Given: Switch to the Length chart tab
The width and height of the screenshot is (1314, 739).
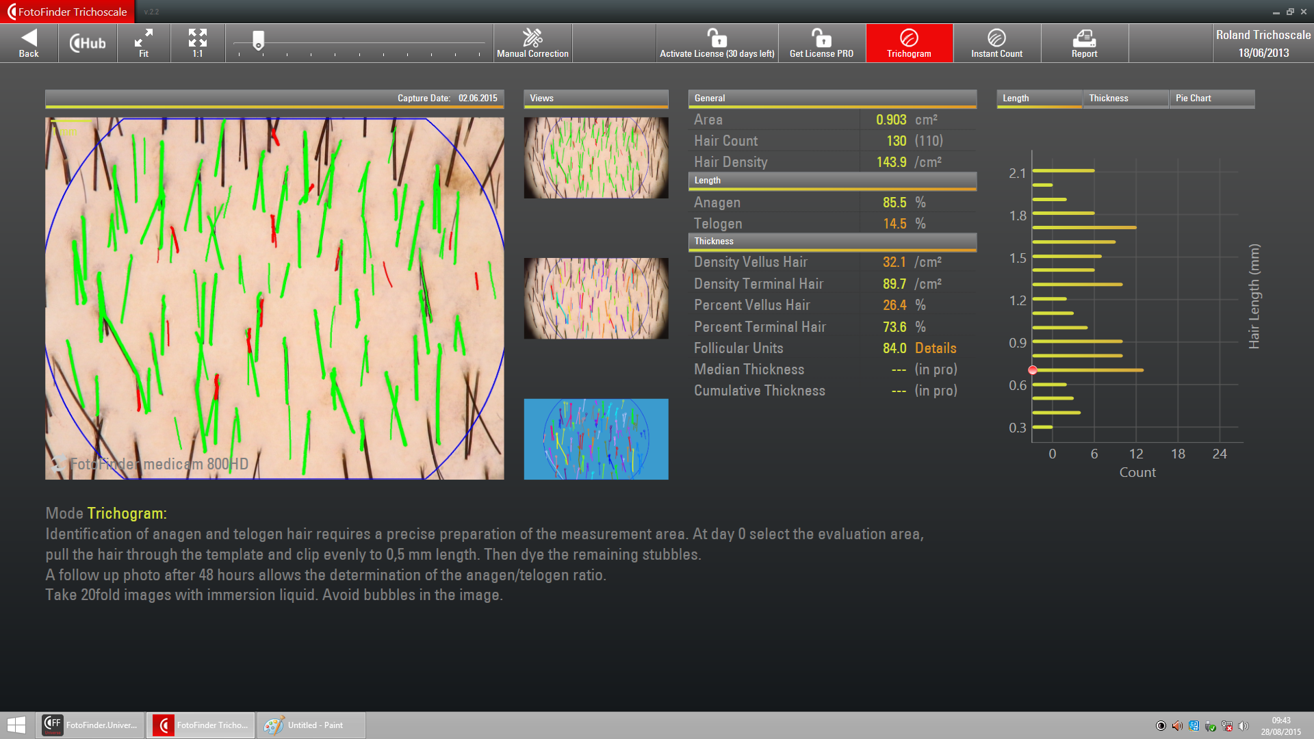Looking at the screenshot, I should click(1039, 99).
